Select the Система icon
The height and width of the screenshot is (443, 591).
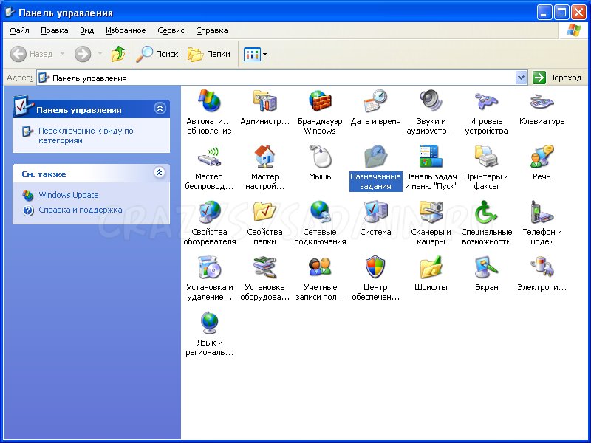[375, 212]
